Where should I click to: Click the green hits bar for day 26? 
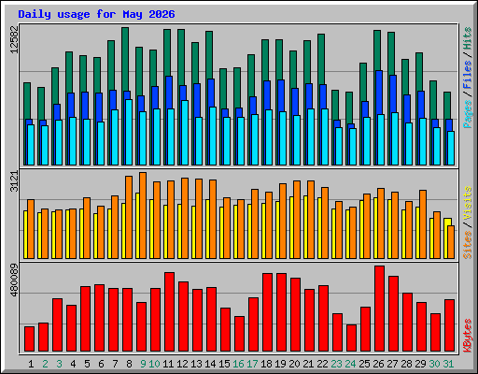click(x=377, y=50)
